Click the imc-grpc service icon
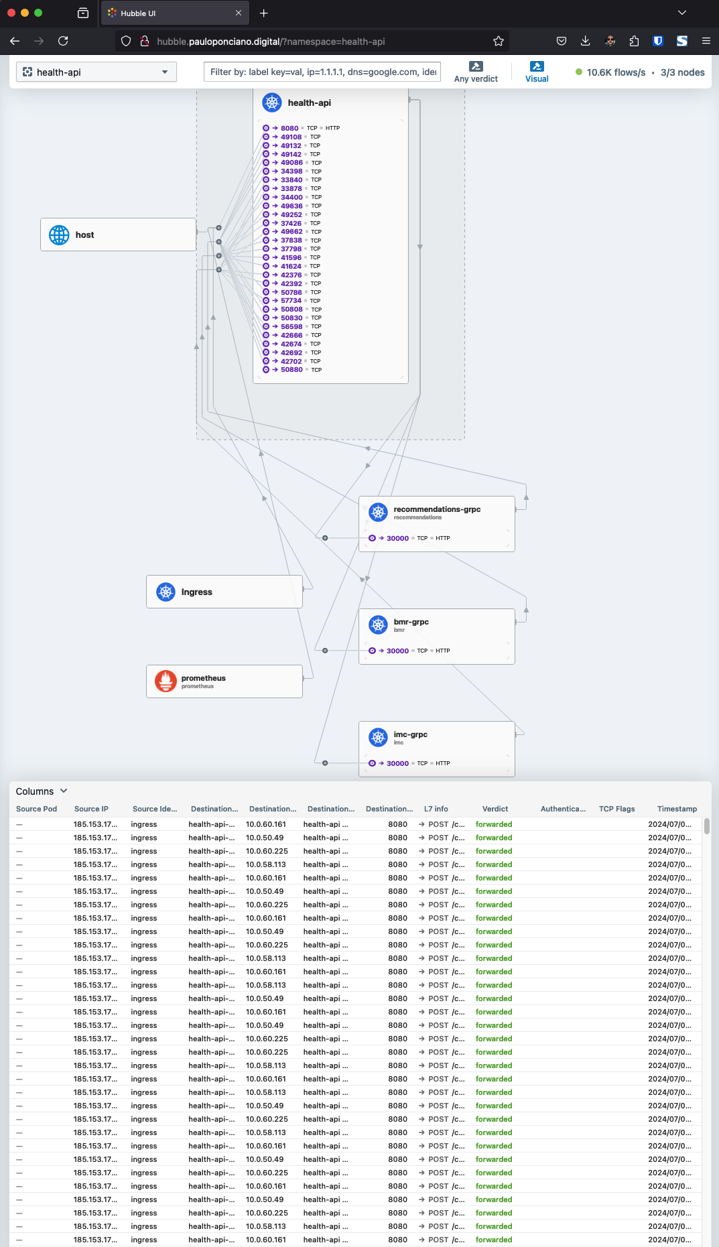Image resolution: width=719 pixels, height=1247 pixels. [x=378, y=738]
